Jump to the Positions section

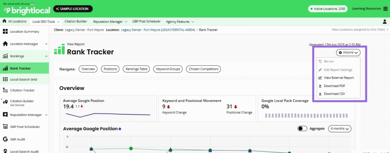point(110,69)
